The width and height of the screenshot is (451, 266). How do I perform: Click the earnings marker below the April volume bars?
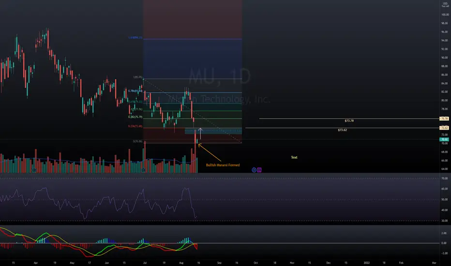pos(34,170)
